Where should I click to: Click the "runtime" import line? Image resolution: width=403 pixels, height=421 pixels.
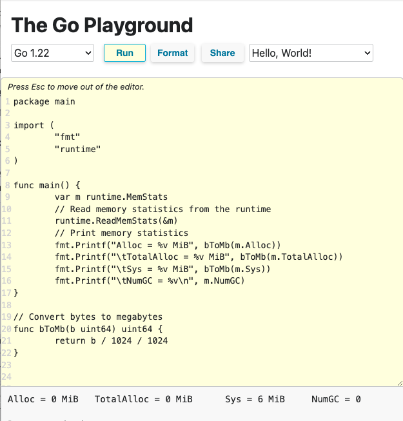(x=77, y=149)
